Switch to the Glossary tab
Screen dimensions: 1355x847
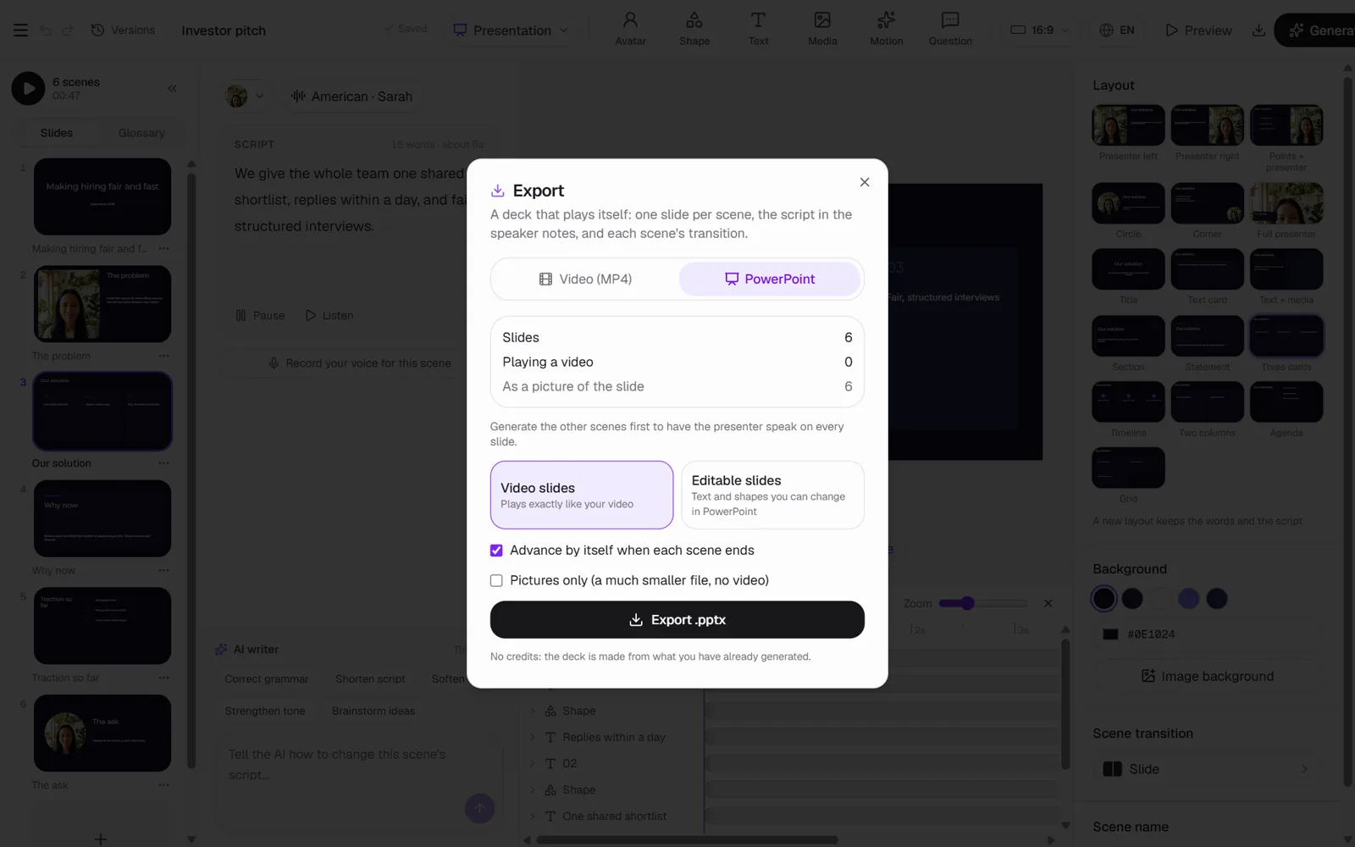click(x=141, y=133)
